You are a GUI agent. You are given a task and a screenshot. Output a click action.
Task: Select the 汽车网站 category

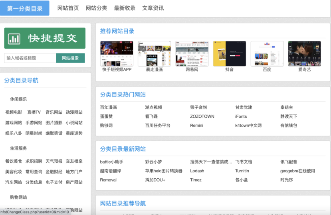pyautogui.click(x=14, y=182)
